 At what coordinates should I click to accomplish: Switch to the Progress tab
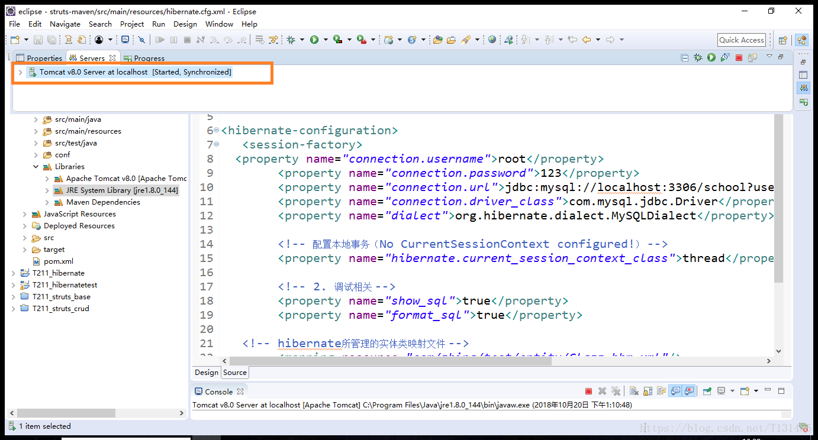tap(144, 58)
